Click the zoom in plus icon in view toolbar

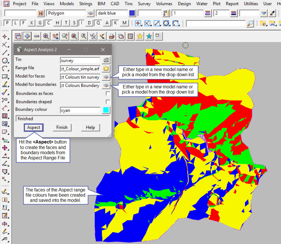27,36
